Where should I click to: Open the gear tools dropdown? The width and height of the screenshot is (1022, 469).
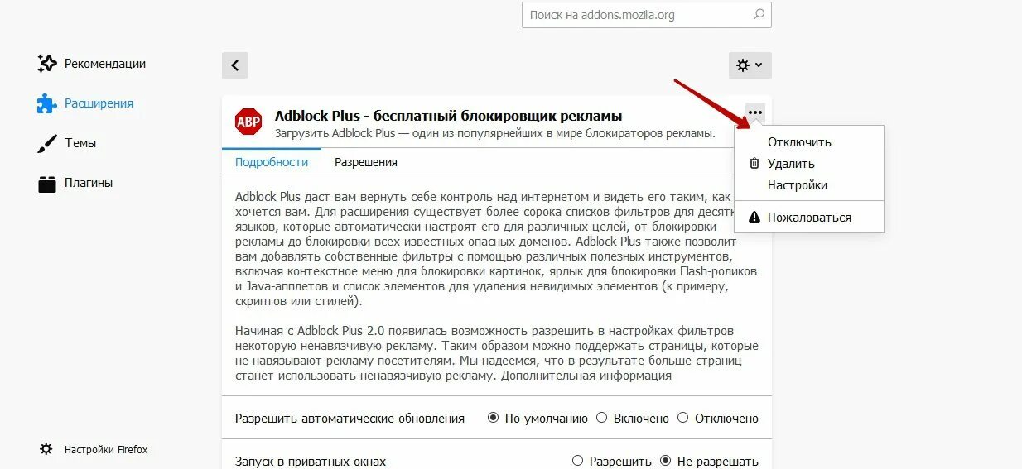(750, 65)
